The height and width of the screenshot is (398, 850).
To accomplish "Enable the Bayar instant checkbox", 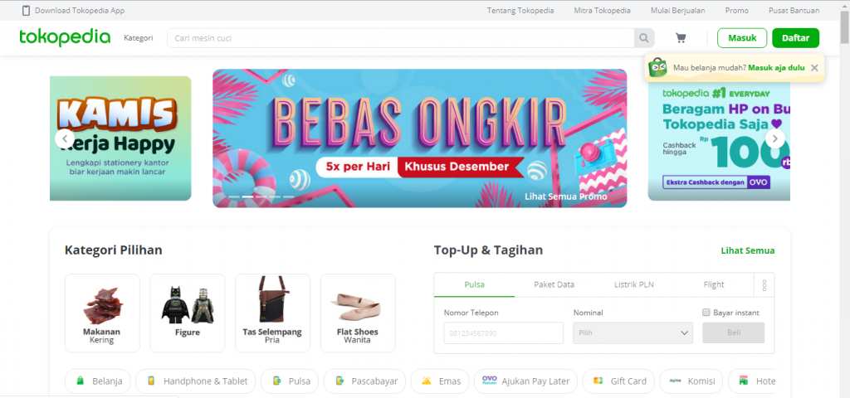I will point(706,313).
